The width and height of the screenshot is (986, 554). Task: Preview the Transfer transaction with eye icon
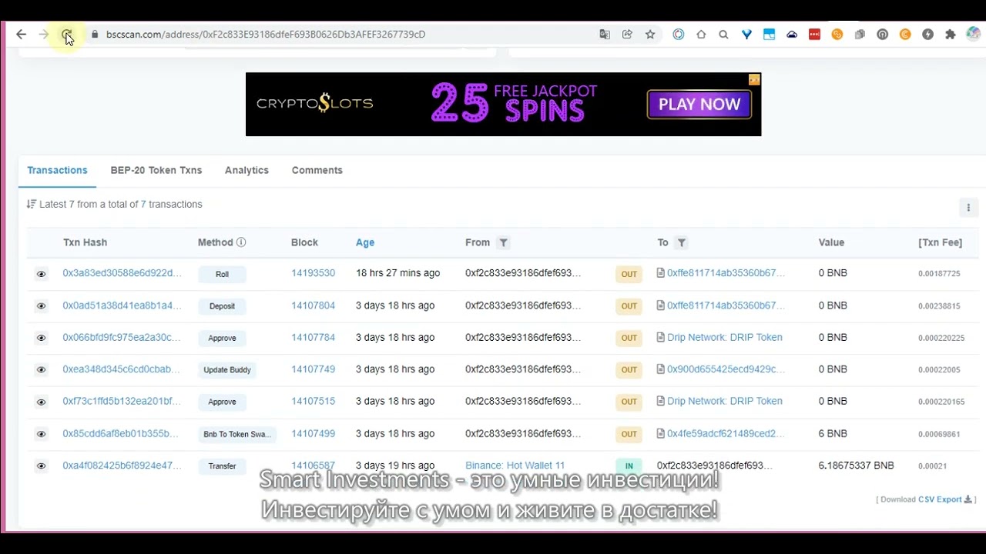pos(42,466)
